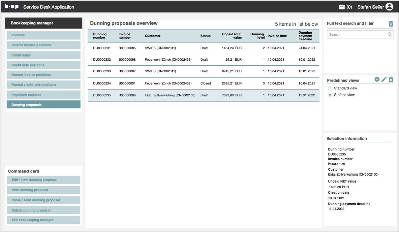Image resolution: width=399 pixels, height=232 pixels.
Task: Clear the full text search filter
Action: 391,24
